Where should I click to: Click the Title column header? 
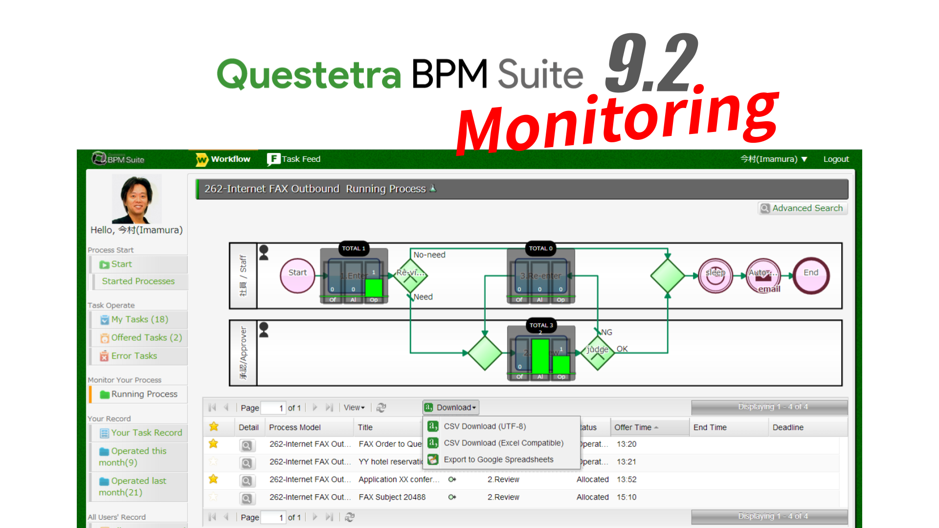coord(389,427)
